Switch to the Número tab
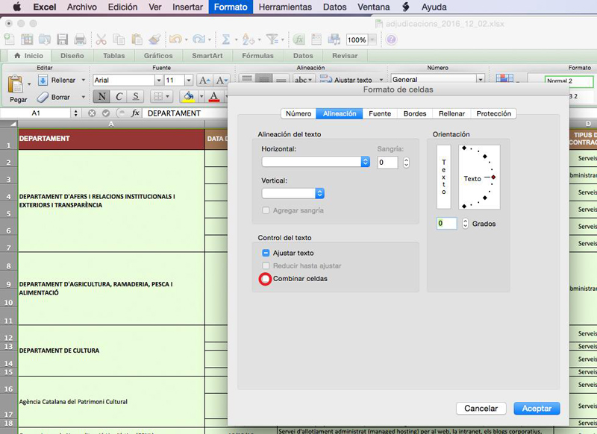Image resolution: width=597 pixels, height=434 pixels. pyautogui.click(x=298, y=114)
